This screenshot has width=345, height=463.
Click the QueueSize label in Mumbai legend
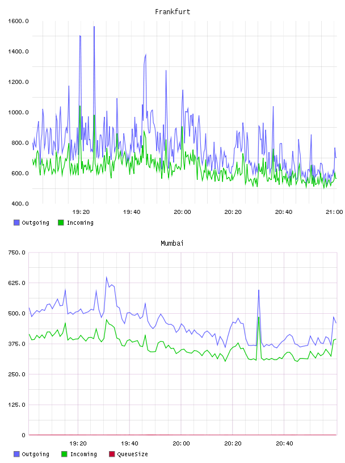132,454
